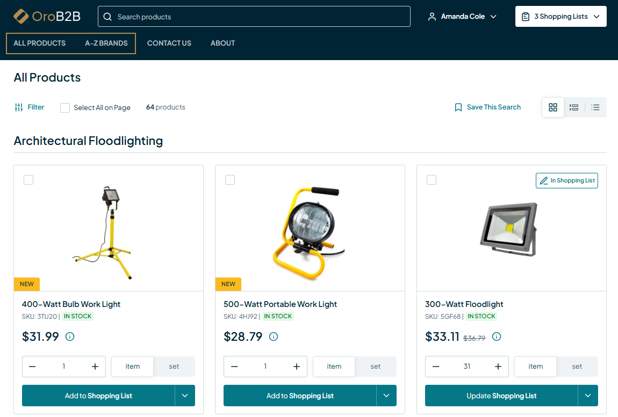Expand shopping list options for 500-Watt Portable Work Light

[386, 396]
